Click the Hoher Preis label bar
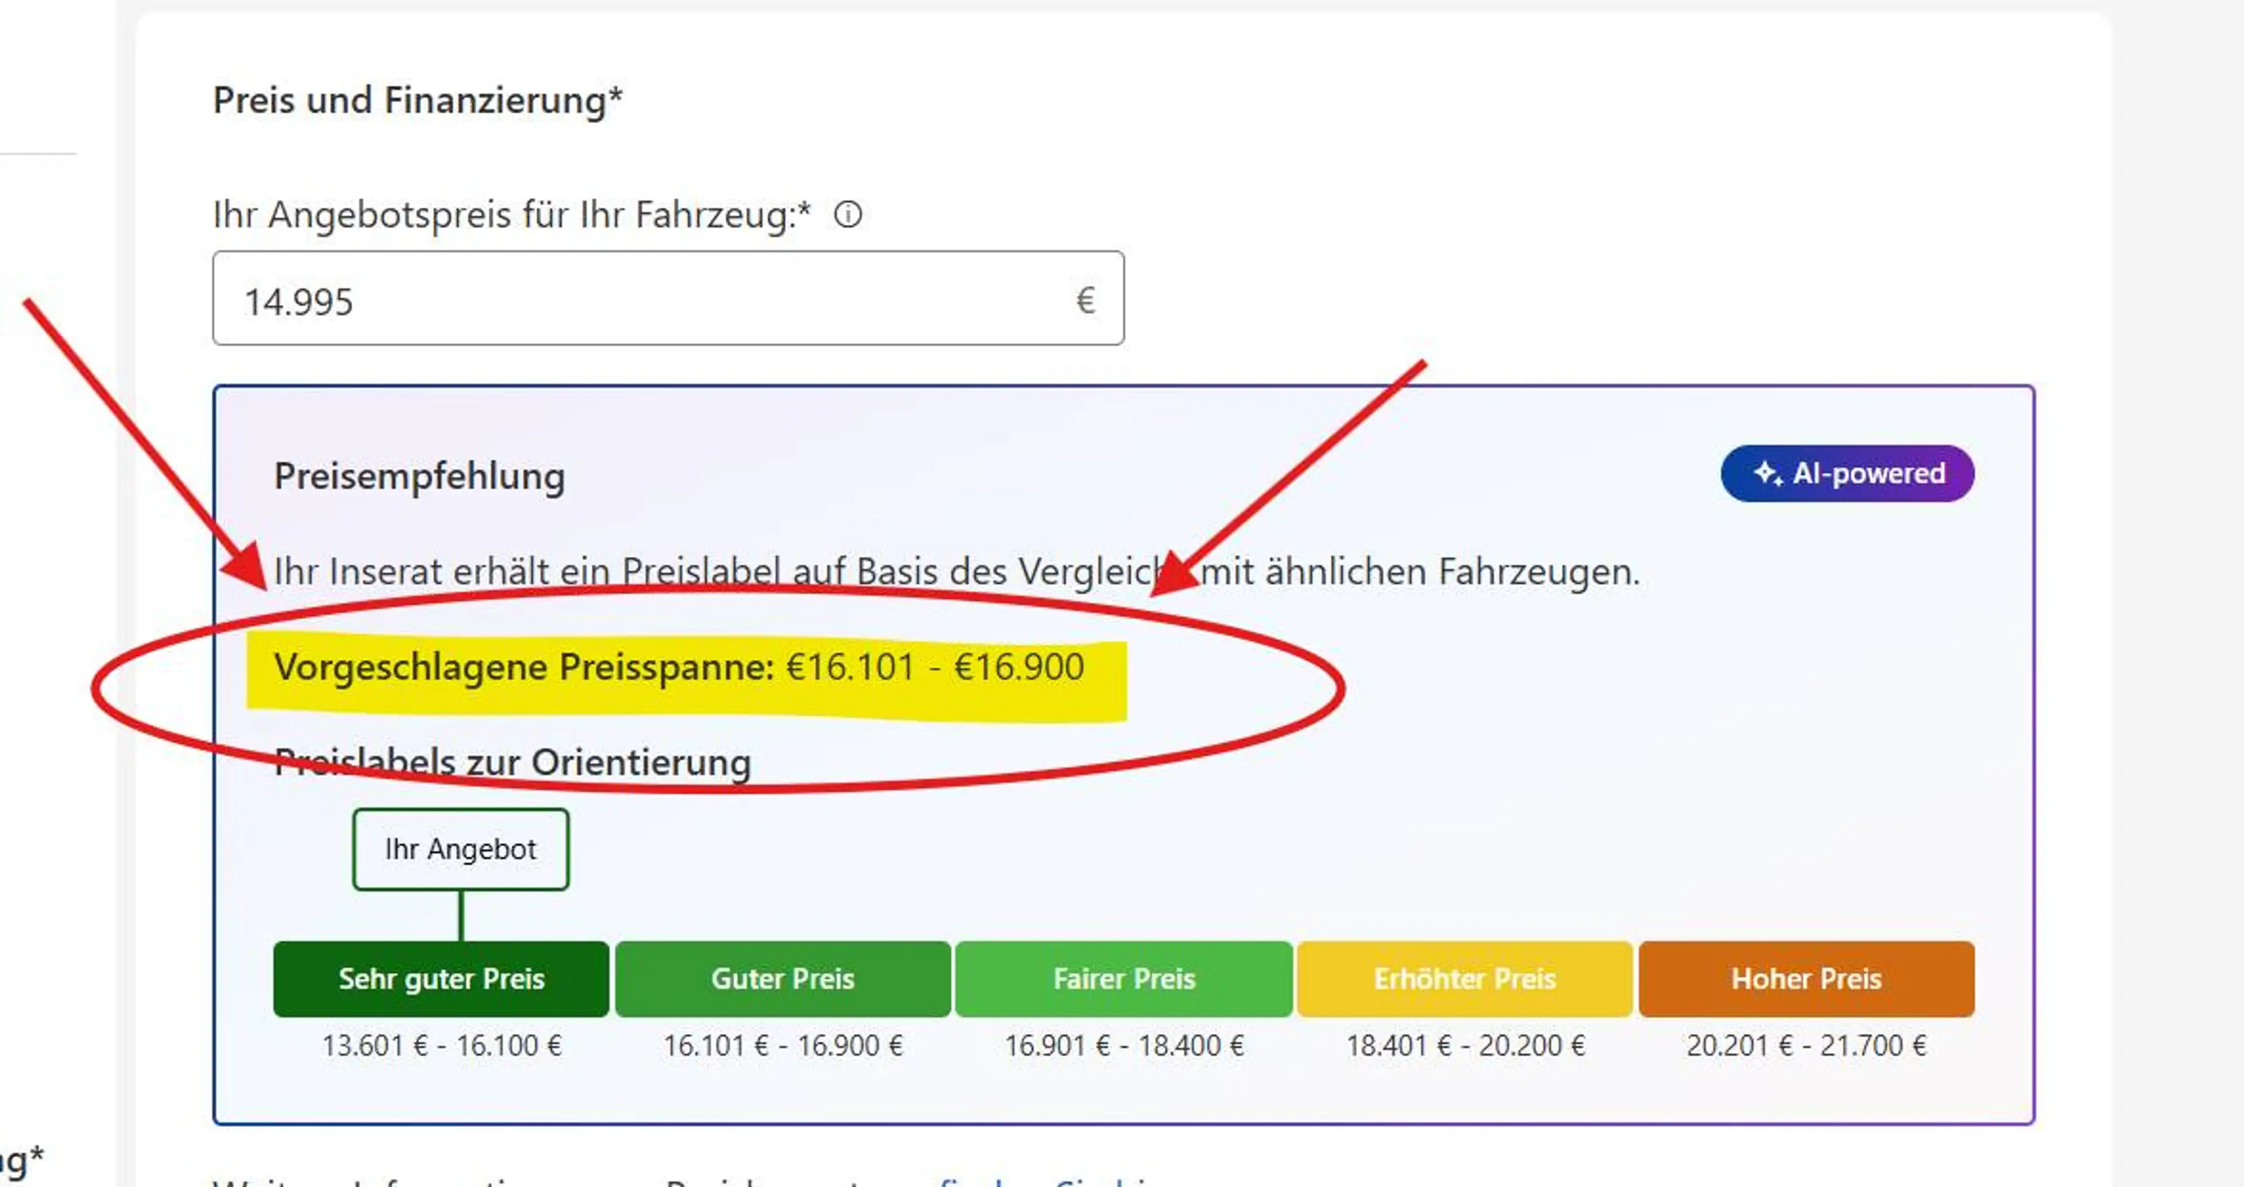This screenshot has height=1187, width=2244. (1806, 979)
